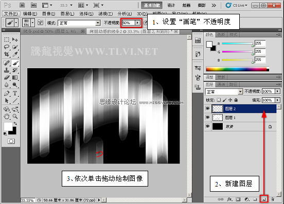Select the Rectangular Marquee tool
Image resolution: width=284 pixels, height=204 pixels.
[7, 39]
